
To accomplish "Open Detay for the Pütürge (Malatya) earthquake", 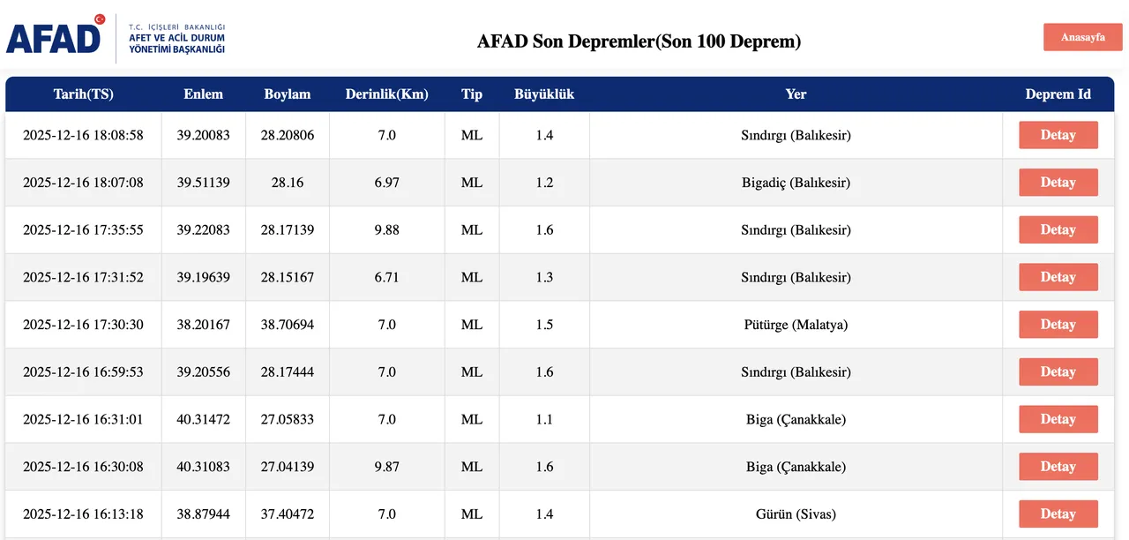I will (x=1058, y=324).
